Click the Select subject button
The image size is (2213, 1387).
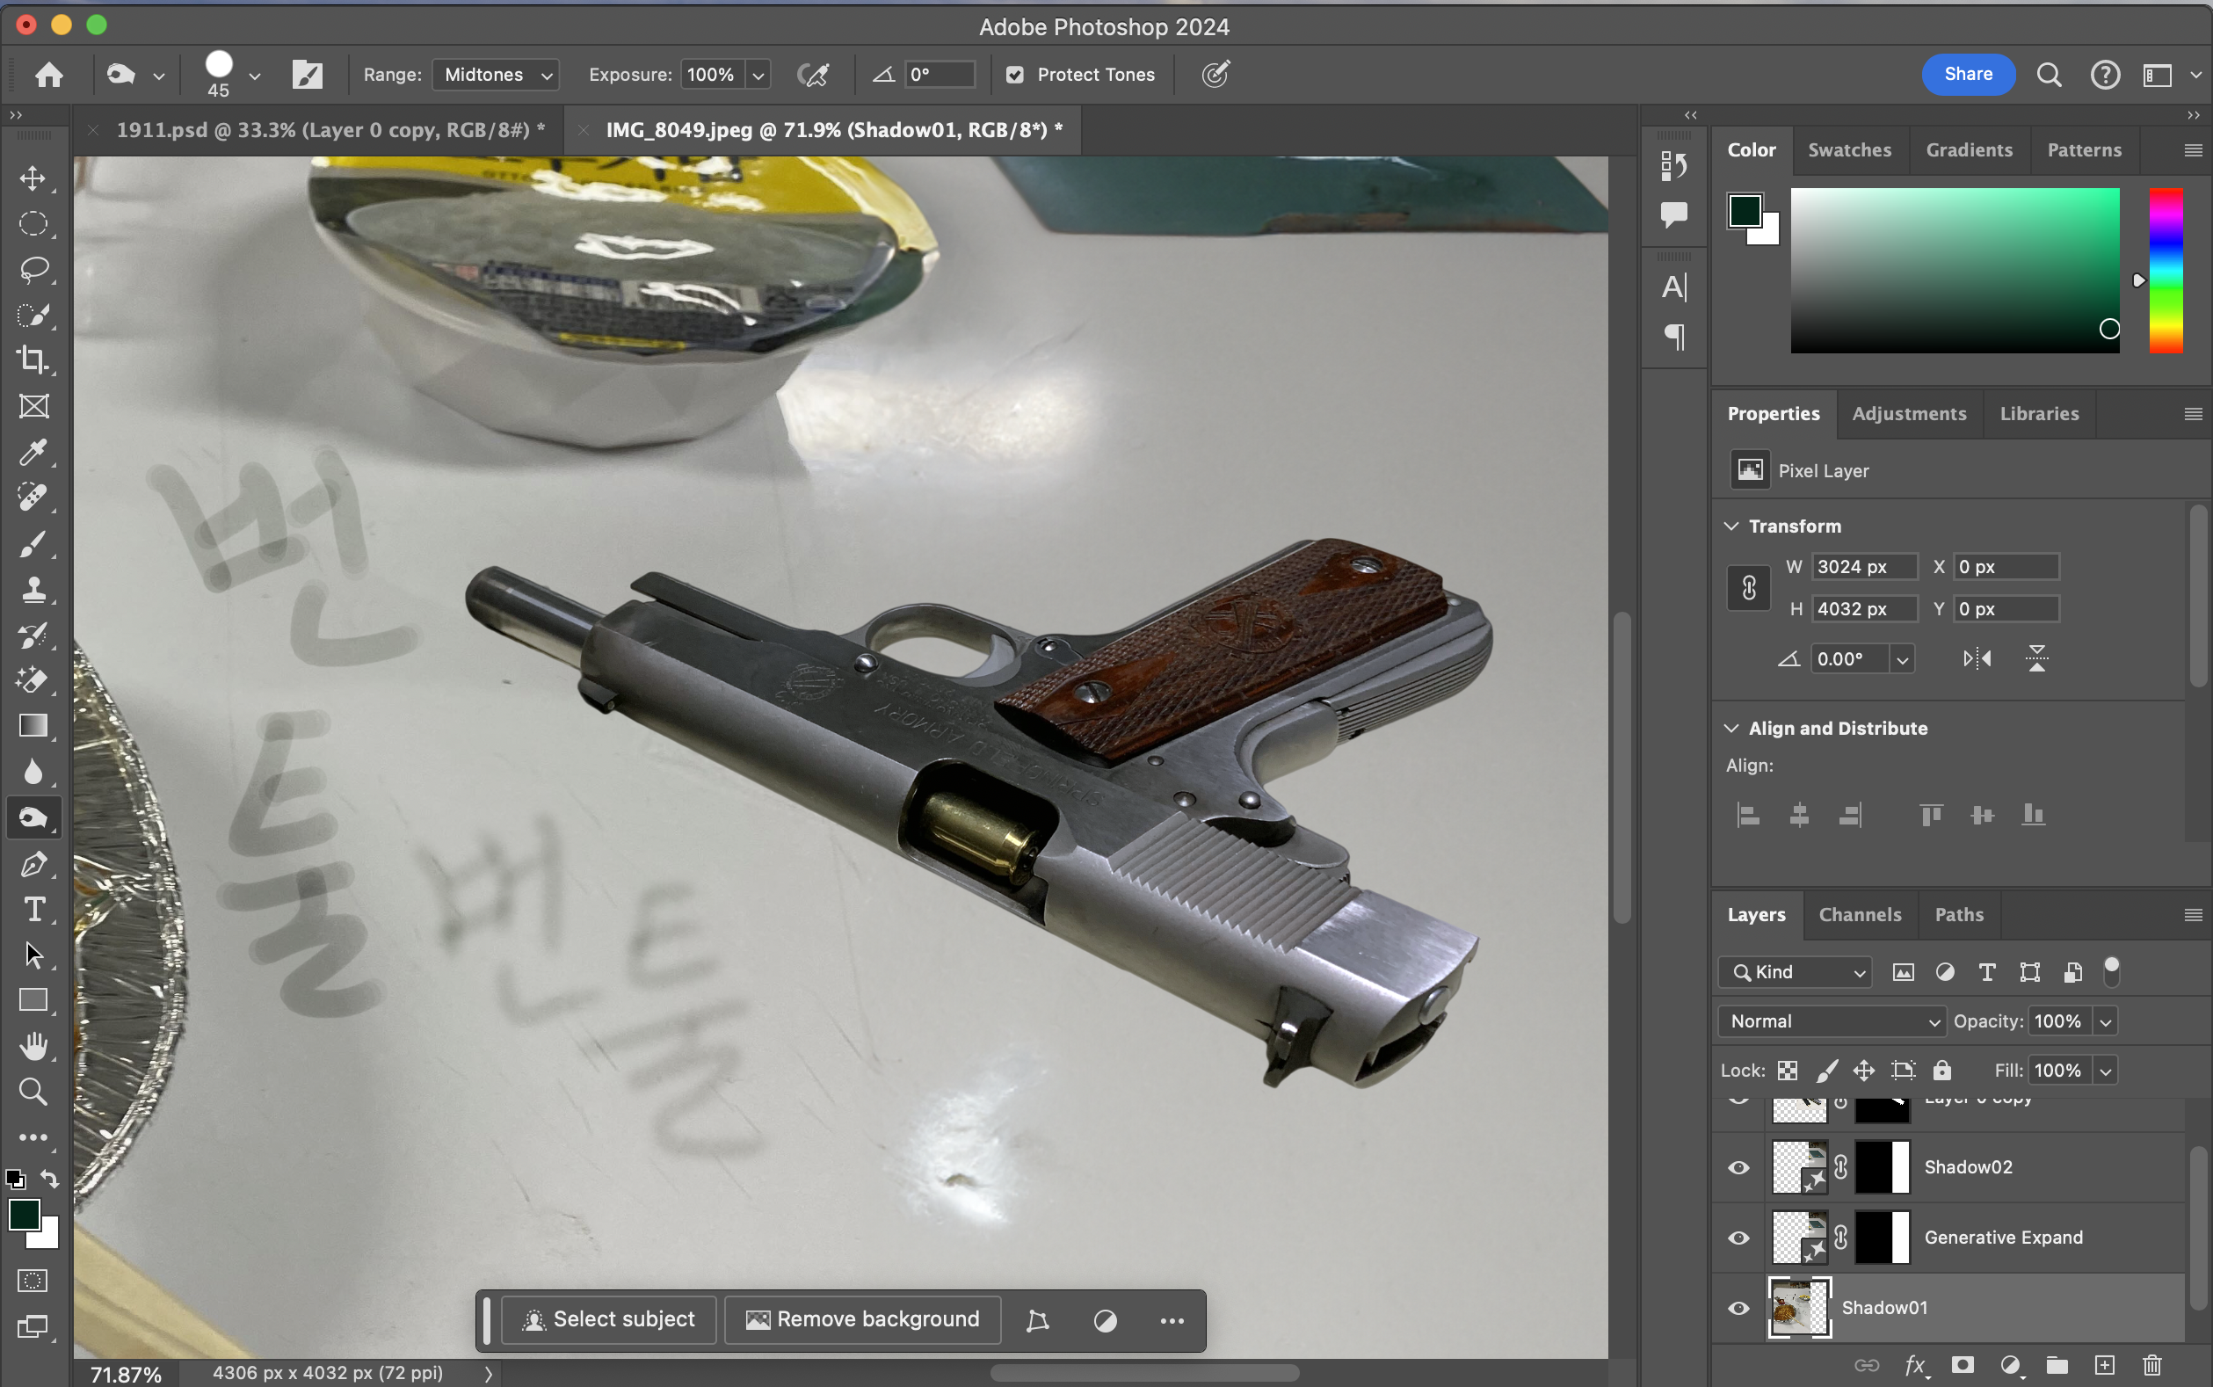[x=610, y=1320]
